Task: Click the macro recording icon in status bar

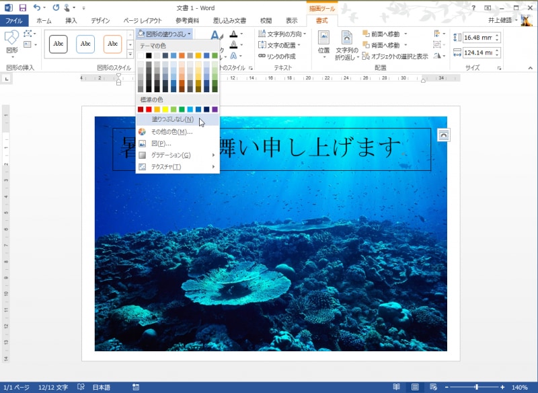Action: (x=136, y=387)
